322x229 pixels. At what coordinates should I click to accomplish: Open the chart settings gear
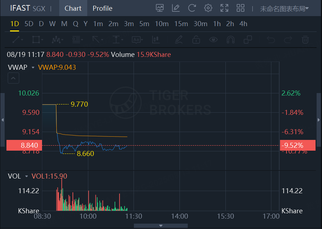point(208,8)
